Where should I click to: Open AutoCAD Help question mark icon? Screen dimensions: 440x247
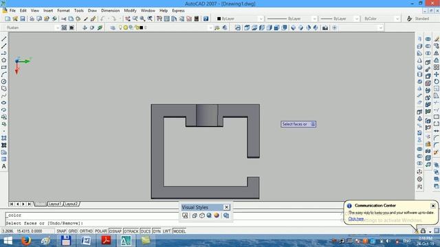tap(206, 19)
